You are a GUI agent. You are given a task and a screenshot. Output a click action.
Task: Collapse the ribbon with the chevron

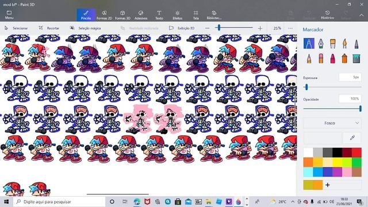point(361,16)
